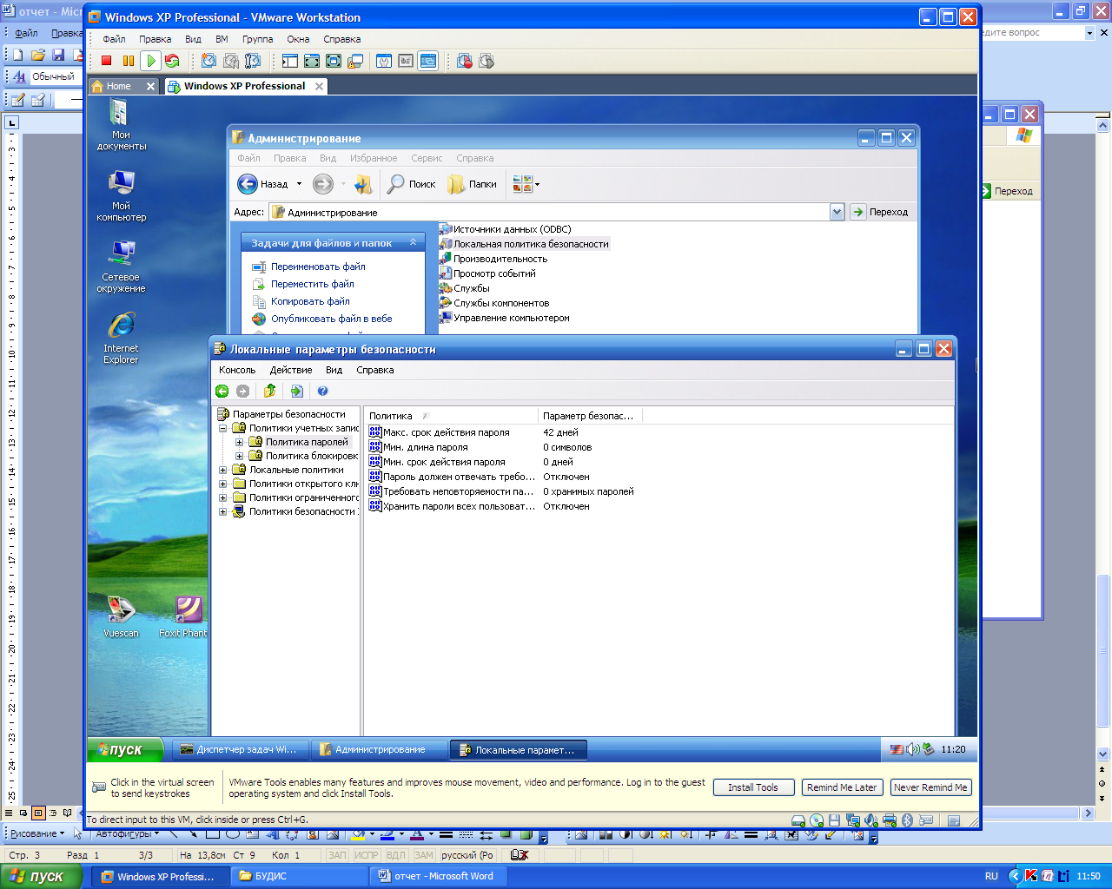Viewport: 1112px width, 889px height.
Task: Click the blue Help icon in console toolbar
Action: (323, 392)
